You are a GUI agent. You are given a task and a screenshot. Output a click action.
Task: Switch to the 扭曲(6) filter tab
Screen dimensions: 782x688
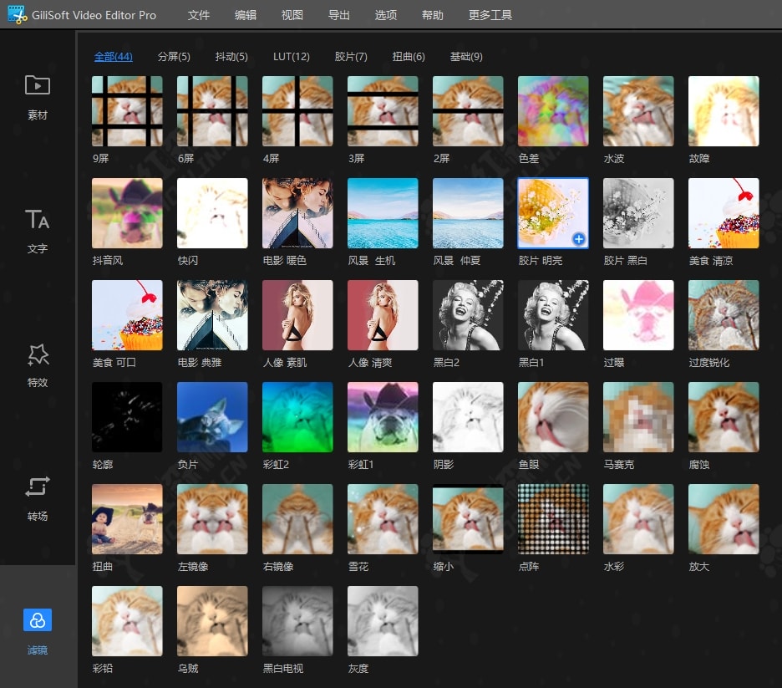tap(409, 57)
